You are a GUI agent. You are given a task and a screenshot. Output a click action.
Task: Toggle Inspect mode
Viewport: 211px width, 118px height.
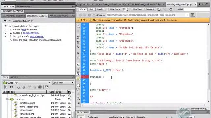(150, 9)
